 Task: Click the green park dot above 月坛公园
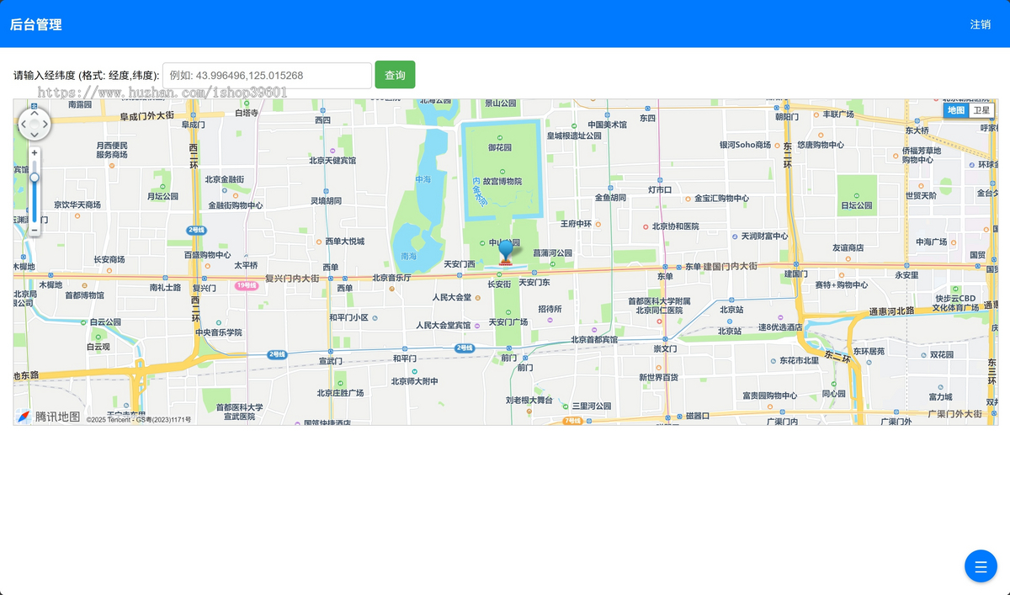pyautogui.click(x=163, y=186)
